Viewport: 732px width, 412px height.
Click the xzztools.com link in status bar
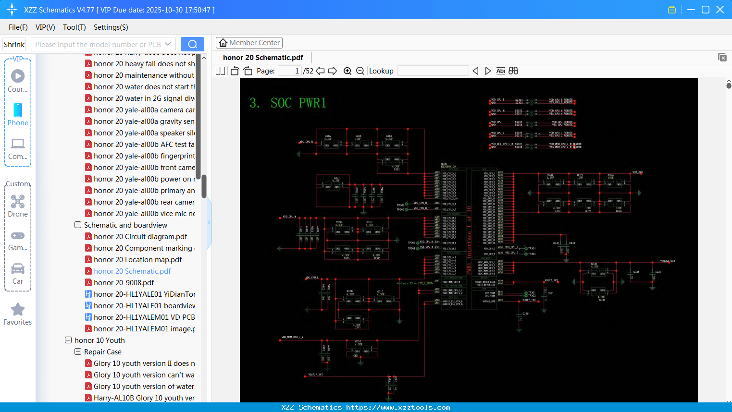(398, 407)
